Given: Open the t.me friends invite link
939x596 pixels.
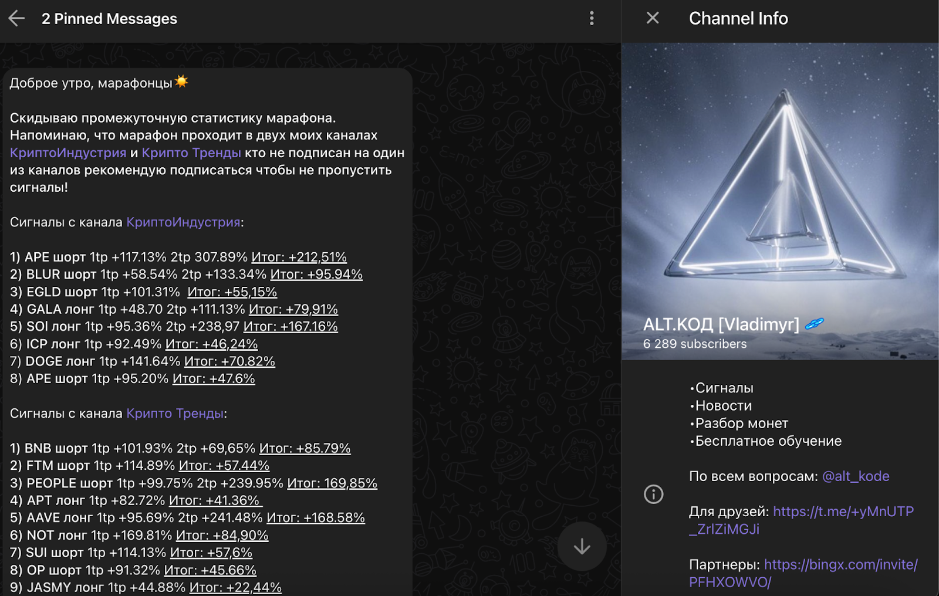Looking at the screenshot, I should [802, 520].
